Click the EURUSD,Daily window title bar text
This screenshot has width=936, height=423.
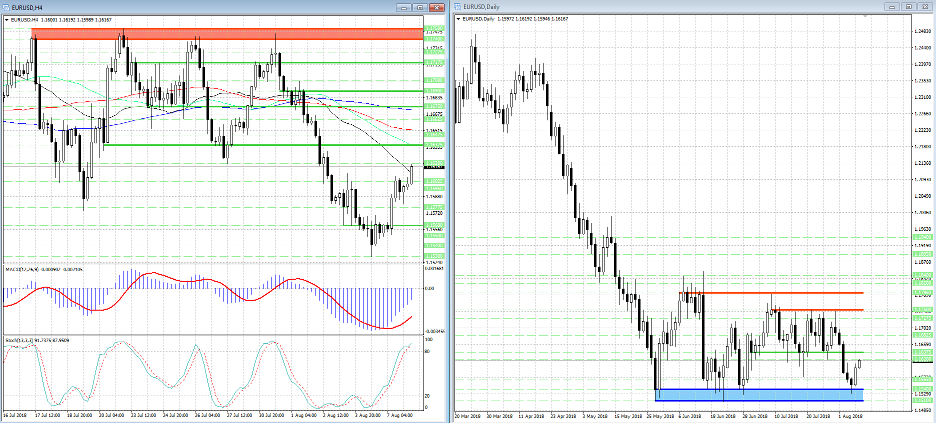coord(481,6)
